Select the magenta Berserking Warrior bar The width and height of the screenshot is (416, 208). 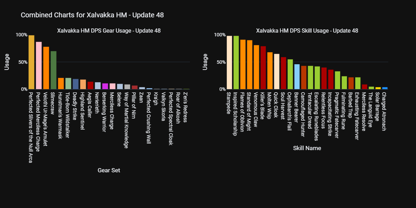(x=105, y=86)
